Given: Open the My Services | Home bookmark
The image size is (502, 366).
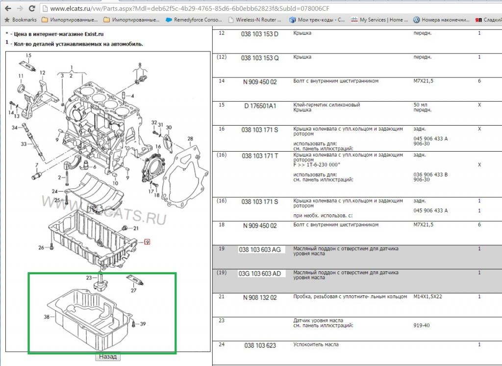Looking at the screenshot, I should (379, 20).
